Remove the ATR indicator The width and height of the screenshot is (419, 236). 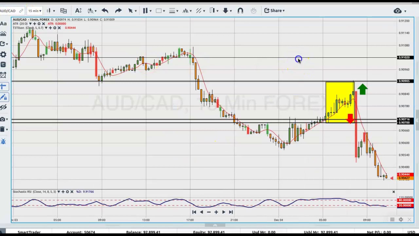click(43, 24)
